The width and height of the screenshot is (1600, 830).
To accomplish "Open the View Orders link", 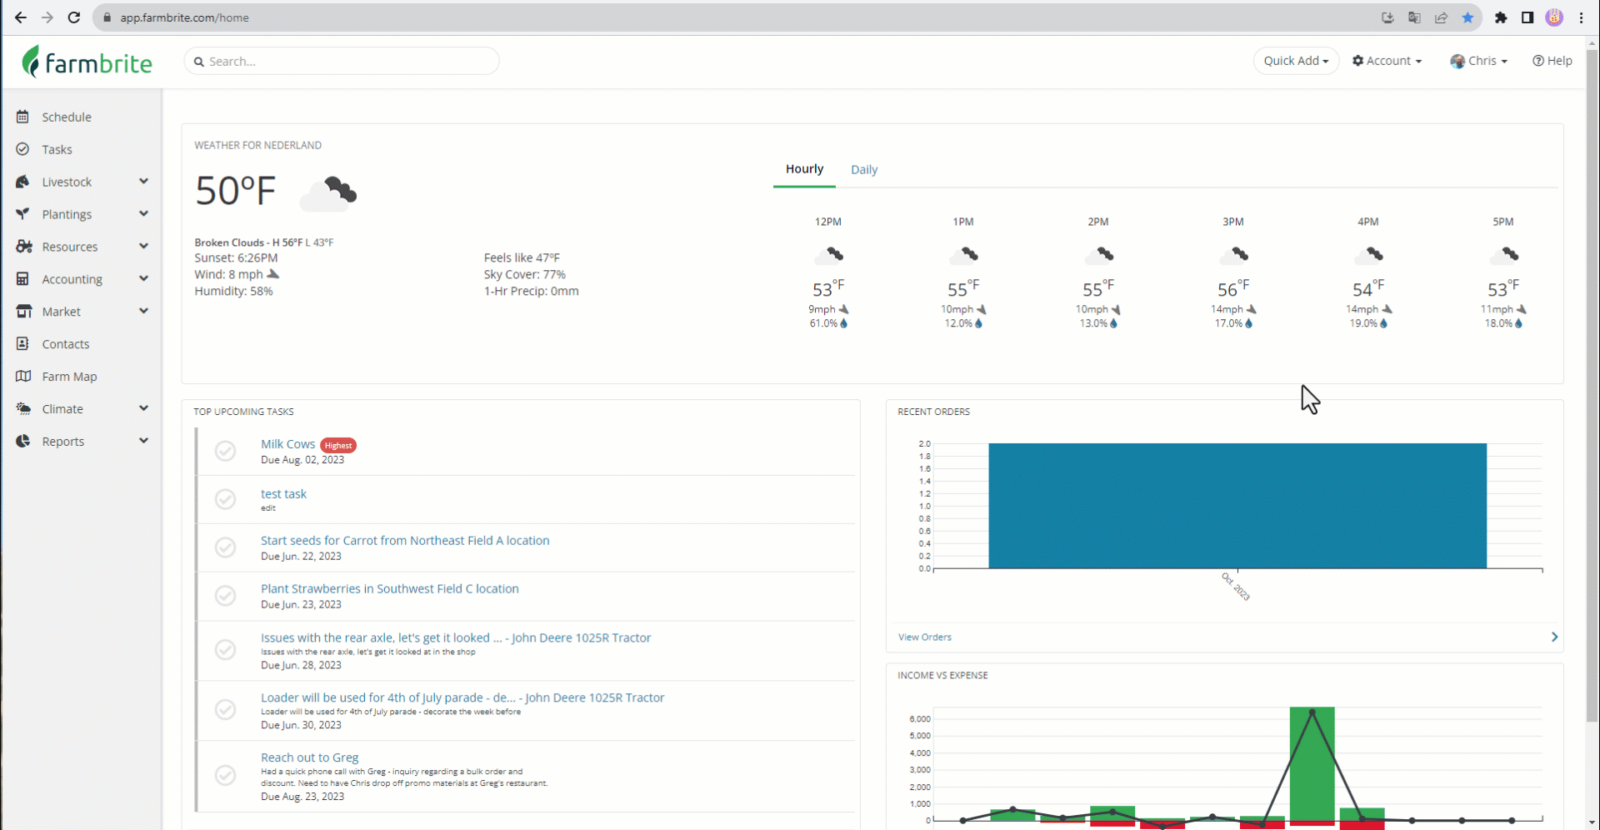I will [924, 637].
